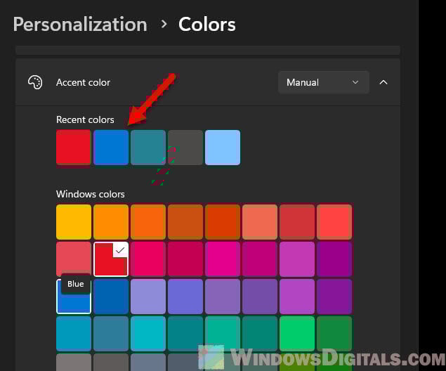Select the third swatch, deeper orange, in first Windows colors row
Image resolution: width=446 pixels, height=371 pixels.
pos(148,222)
